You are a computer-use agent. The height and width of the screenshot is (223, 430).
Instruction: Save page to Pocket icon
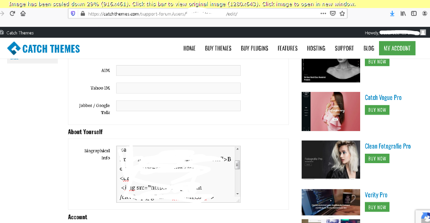333,13
